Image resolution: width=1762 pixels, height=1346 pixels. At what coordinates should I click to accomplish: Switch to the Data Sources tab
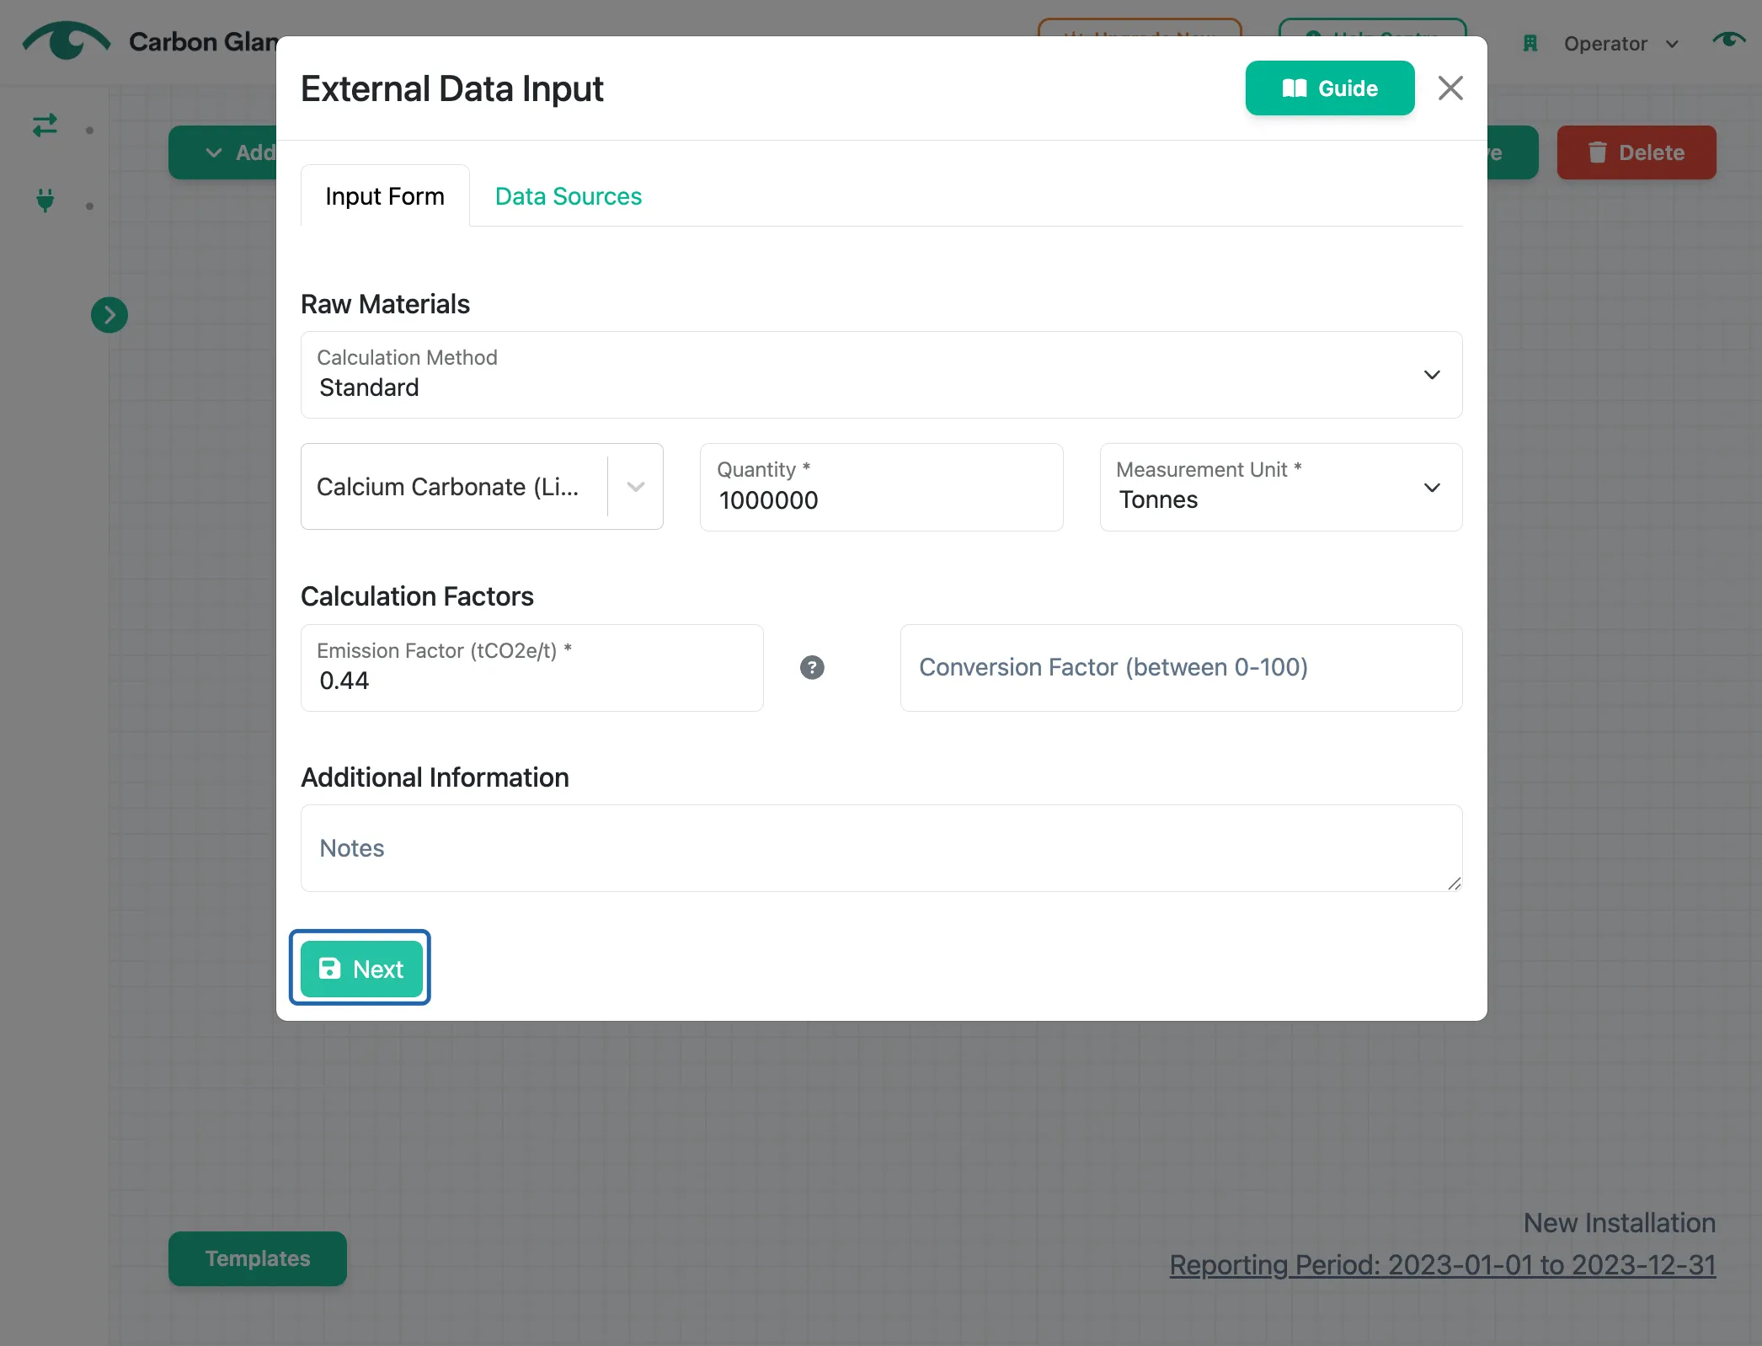(x=568, y=196)
